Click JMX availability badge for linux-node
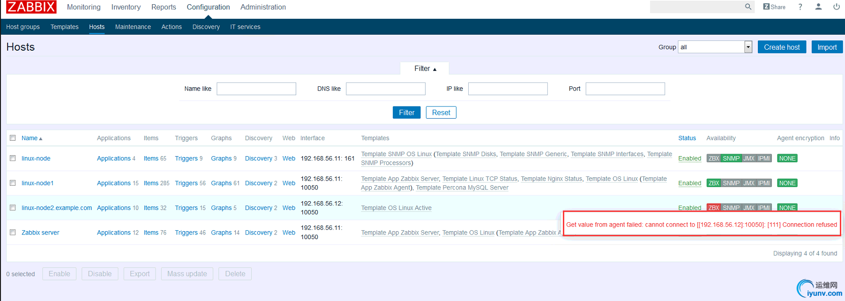 pyautogui.click(x=749, y=158)
